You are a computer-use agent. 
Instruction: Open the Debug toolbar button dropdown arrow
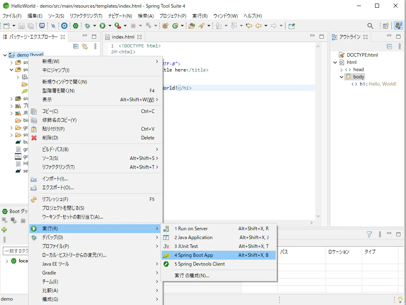click(94, 26)
